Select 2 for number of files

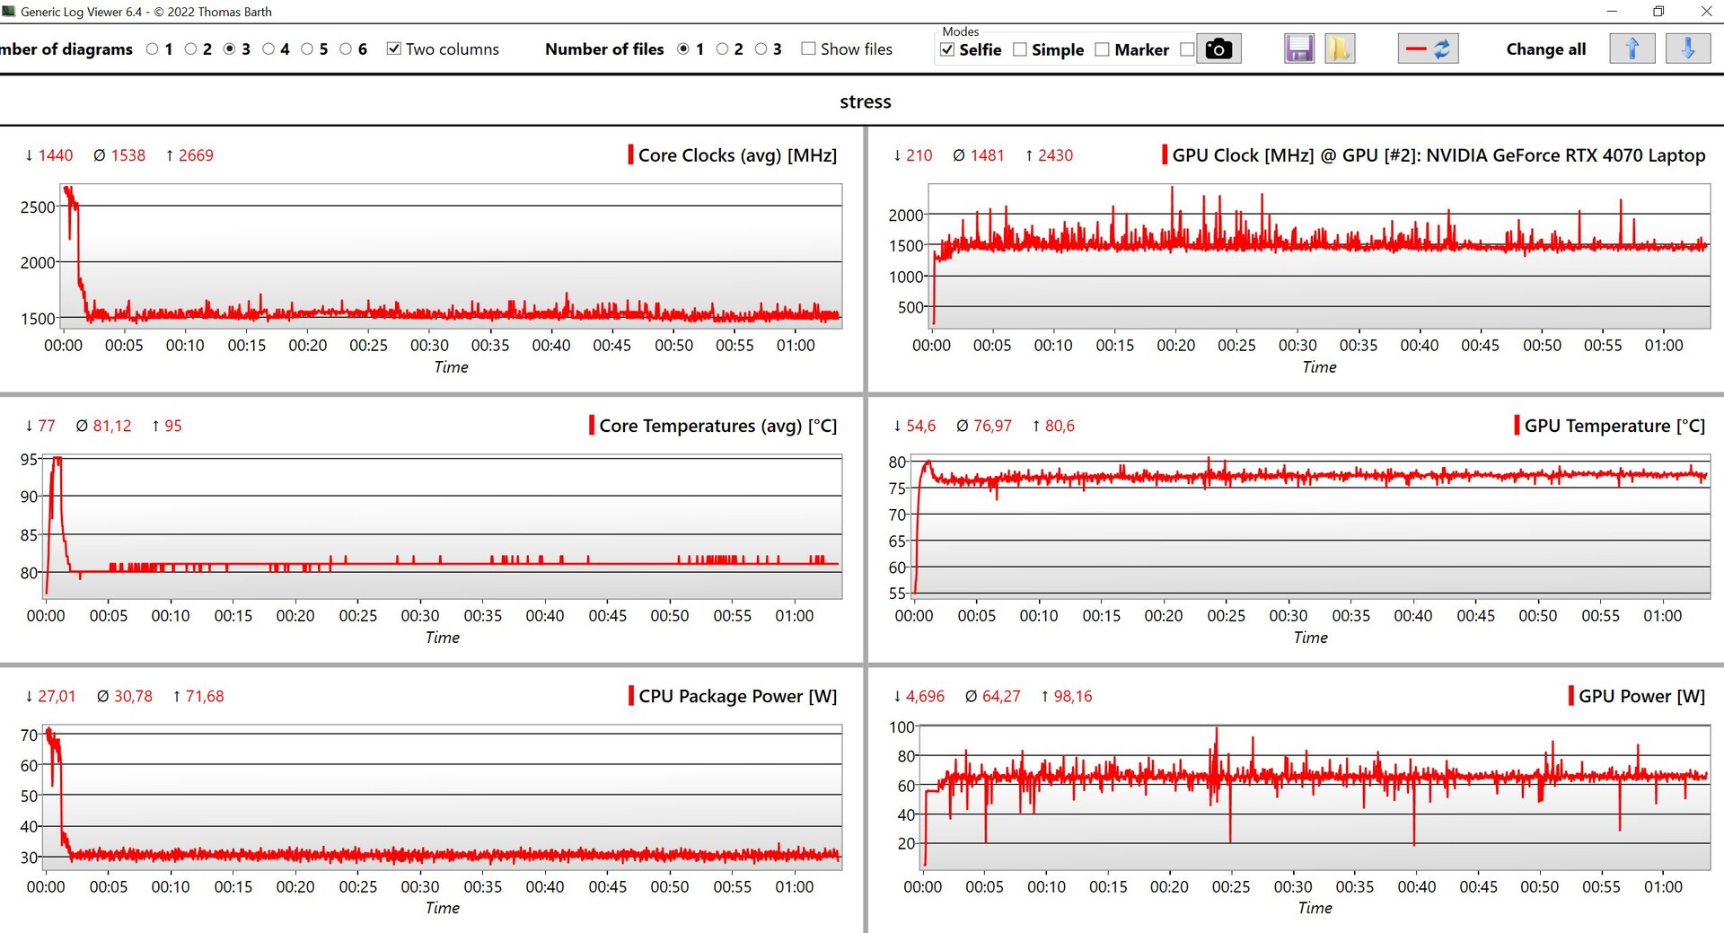[x=722, y=49]
